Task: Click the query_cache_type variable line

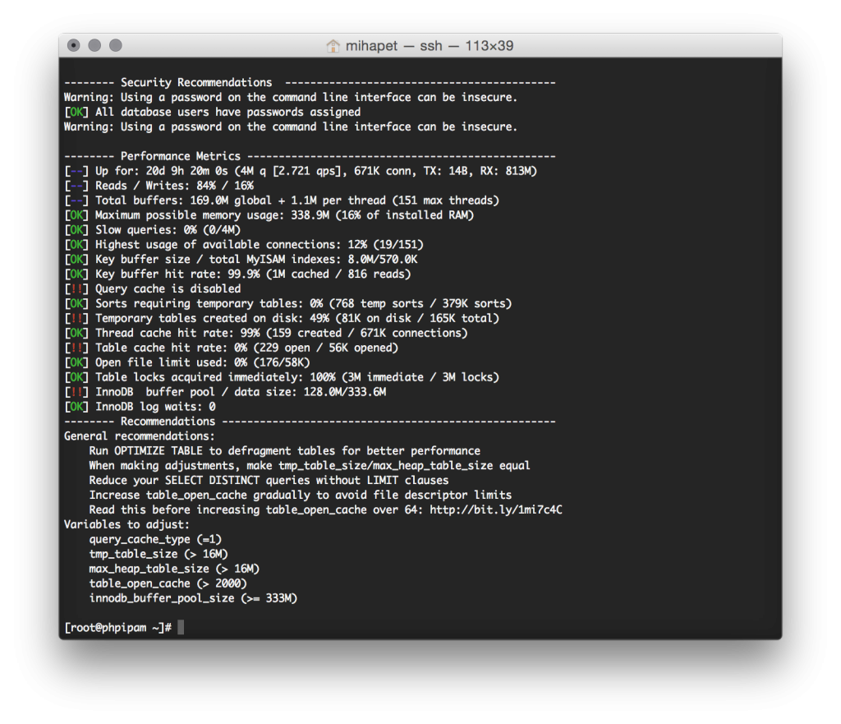Action: coord(155,539)
